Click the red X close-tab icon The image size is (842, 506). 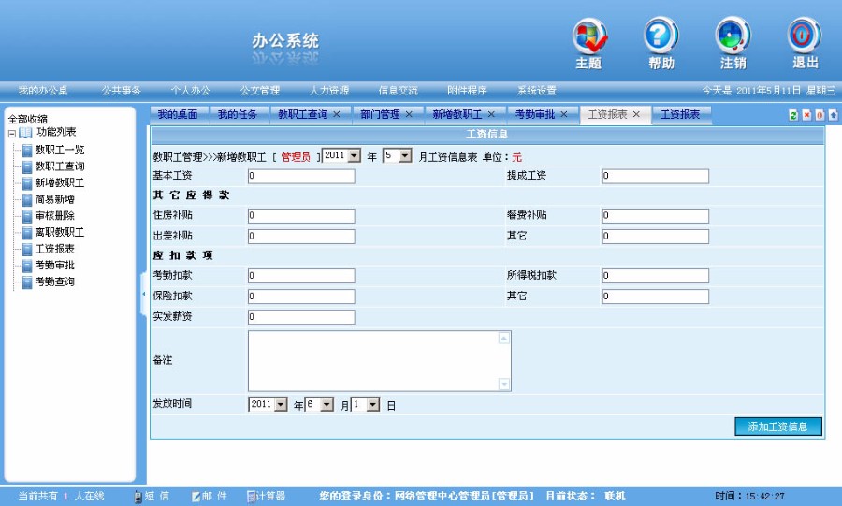(806, 115)
